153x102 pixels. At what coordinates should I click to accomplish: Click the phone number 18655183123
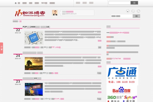point(71,14)
